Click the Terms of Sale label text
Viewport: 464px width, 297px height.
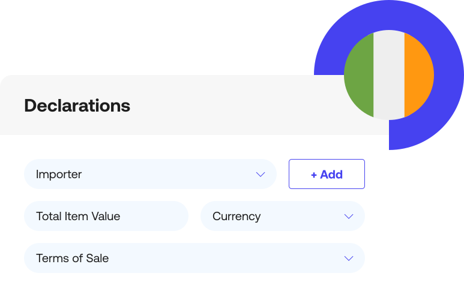(72, 259)
